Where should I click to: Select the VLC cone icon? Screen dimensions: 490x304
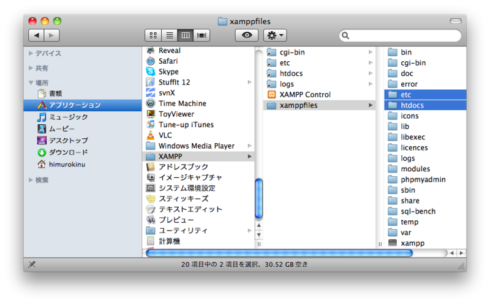(x=151, y=135)
